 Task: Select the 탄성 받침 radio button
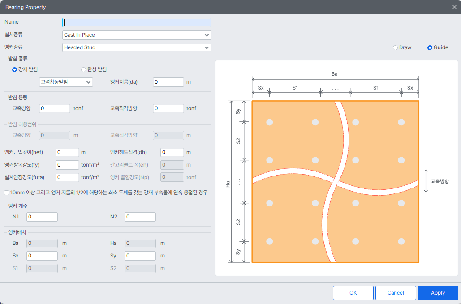tap(83, 69)
